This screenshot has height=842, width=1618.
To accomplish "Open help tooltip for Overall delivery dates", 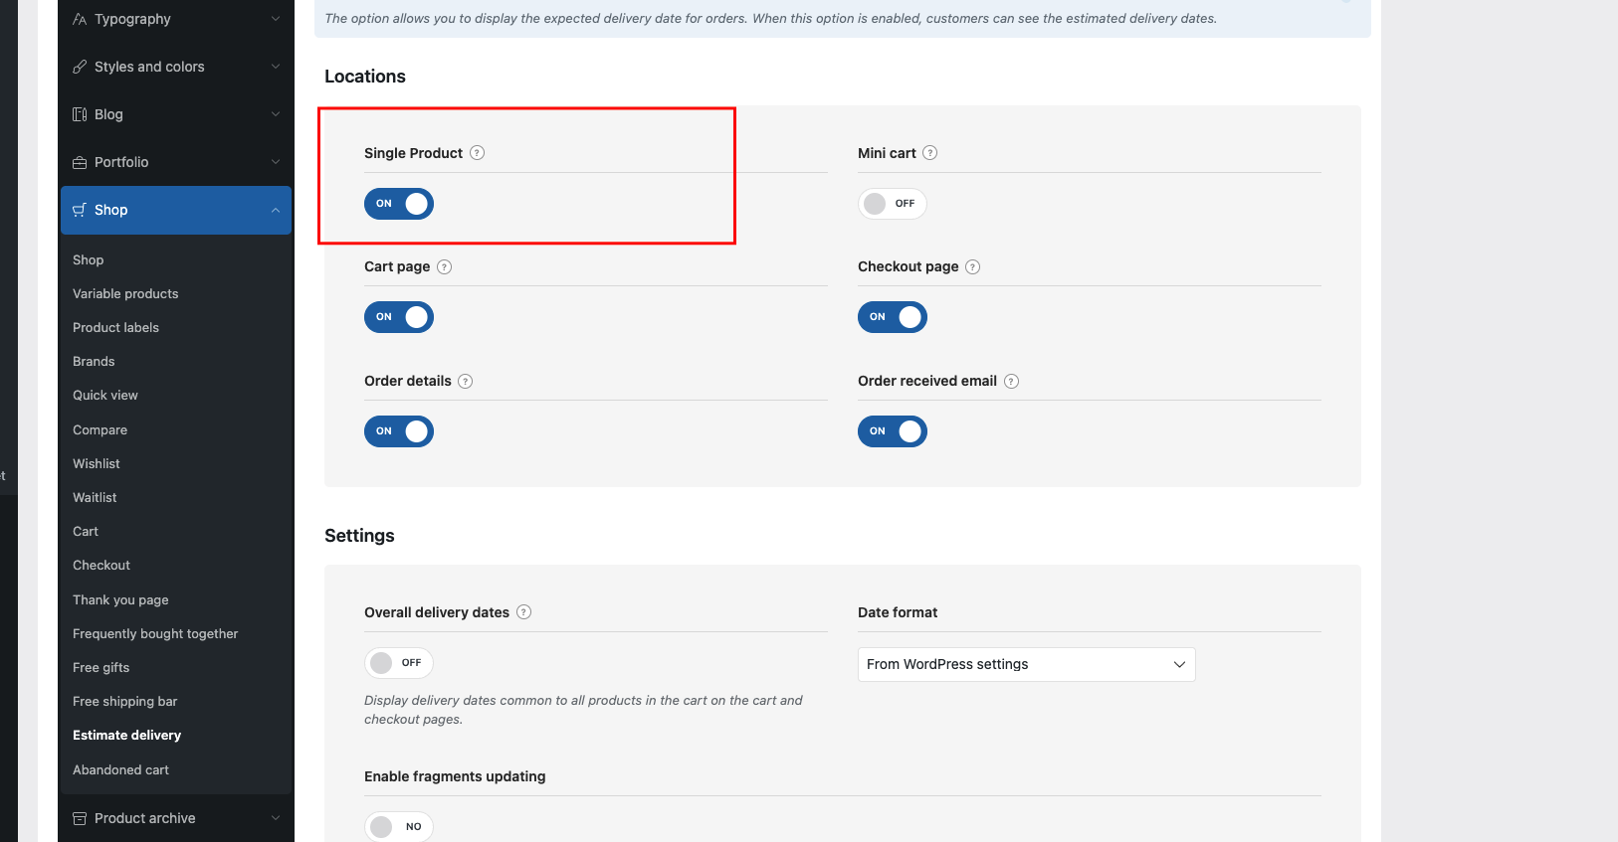I will (524, 612).
